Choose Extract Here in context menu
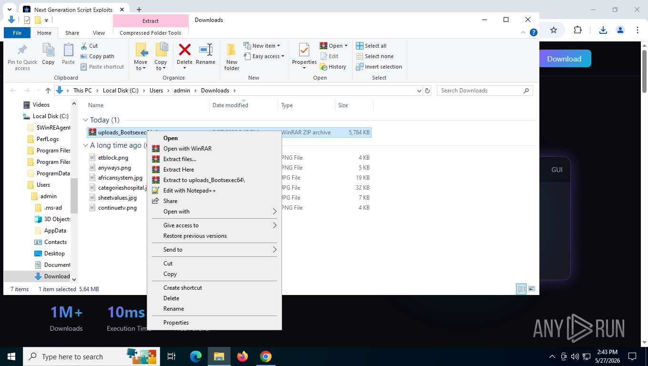Screen dimensions: 648x366 coord(214,170)
